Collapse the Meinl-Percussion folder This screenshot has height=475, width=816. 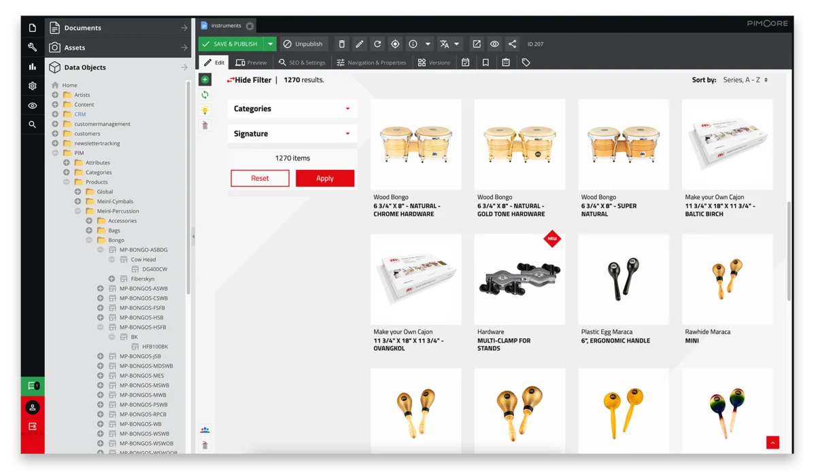click(x=78, y=211)
